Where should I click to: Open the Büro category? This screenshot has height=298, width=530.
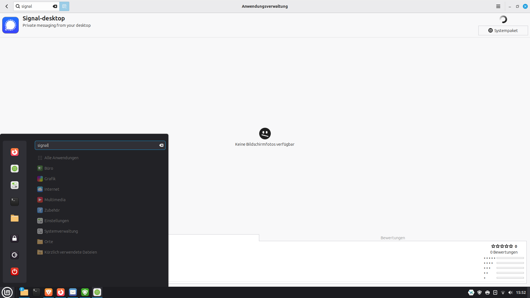(x=49, y=168)
